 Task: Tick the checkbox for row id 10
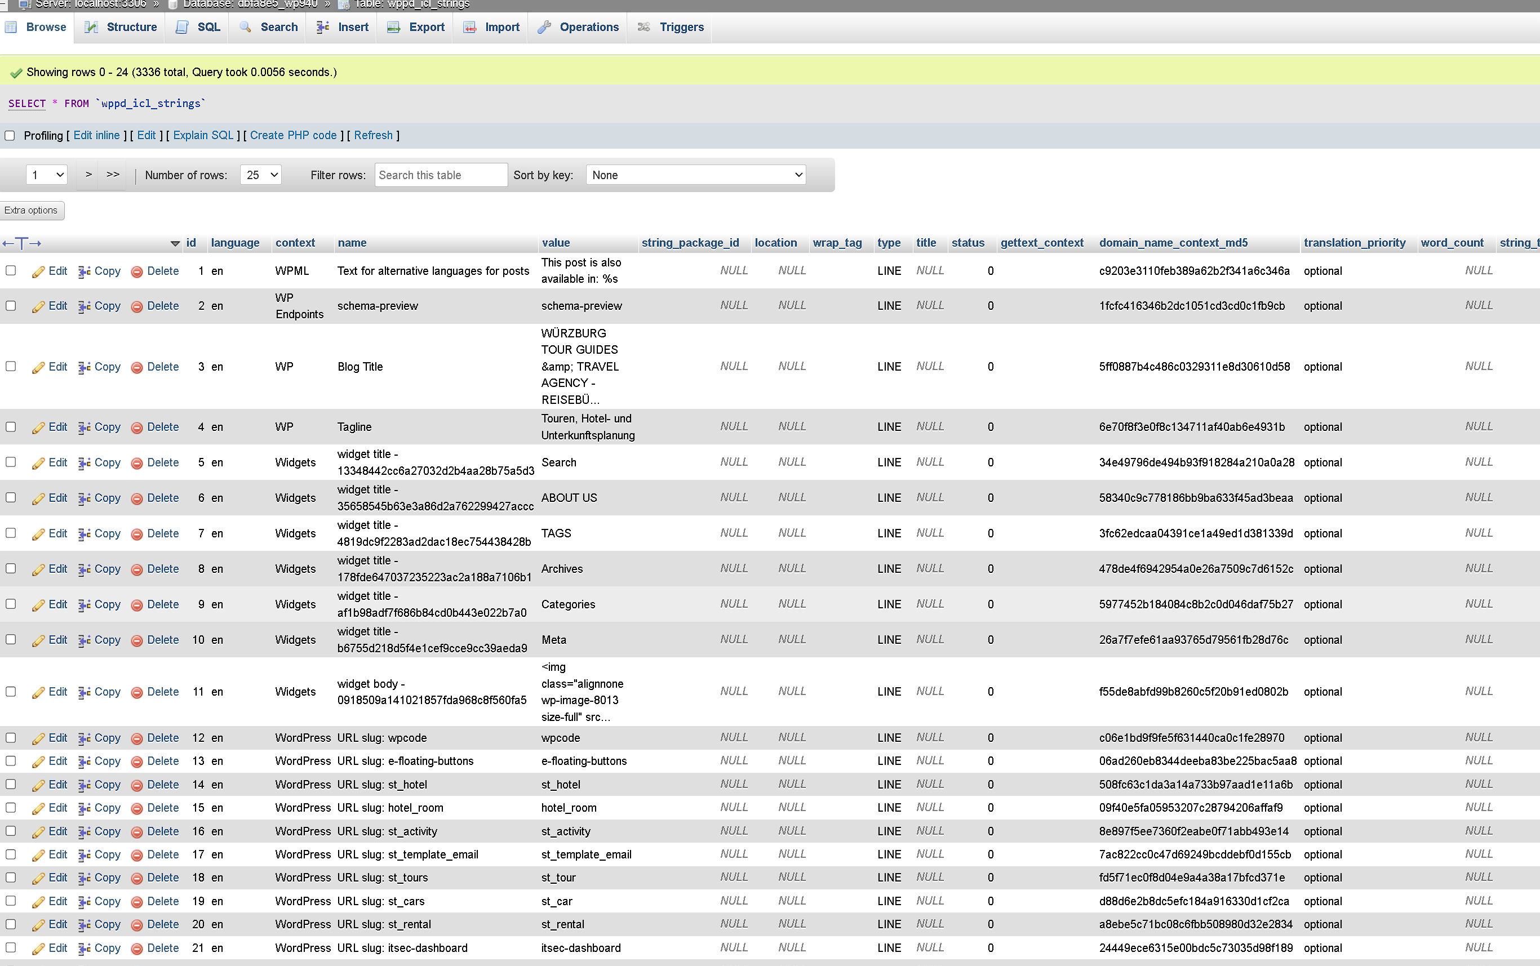click(11, 639)
